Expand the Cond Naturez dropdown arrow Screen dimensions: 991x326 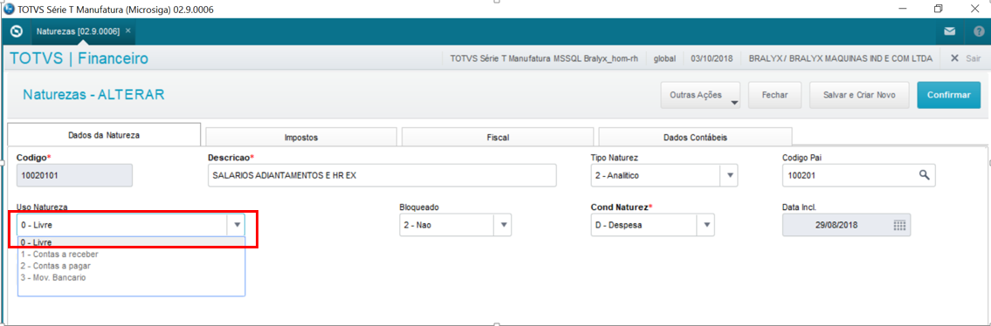(706, 224)
